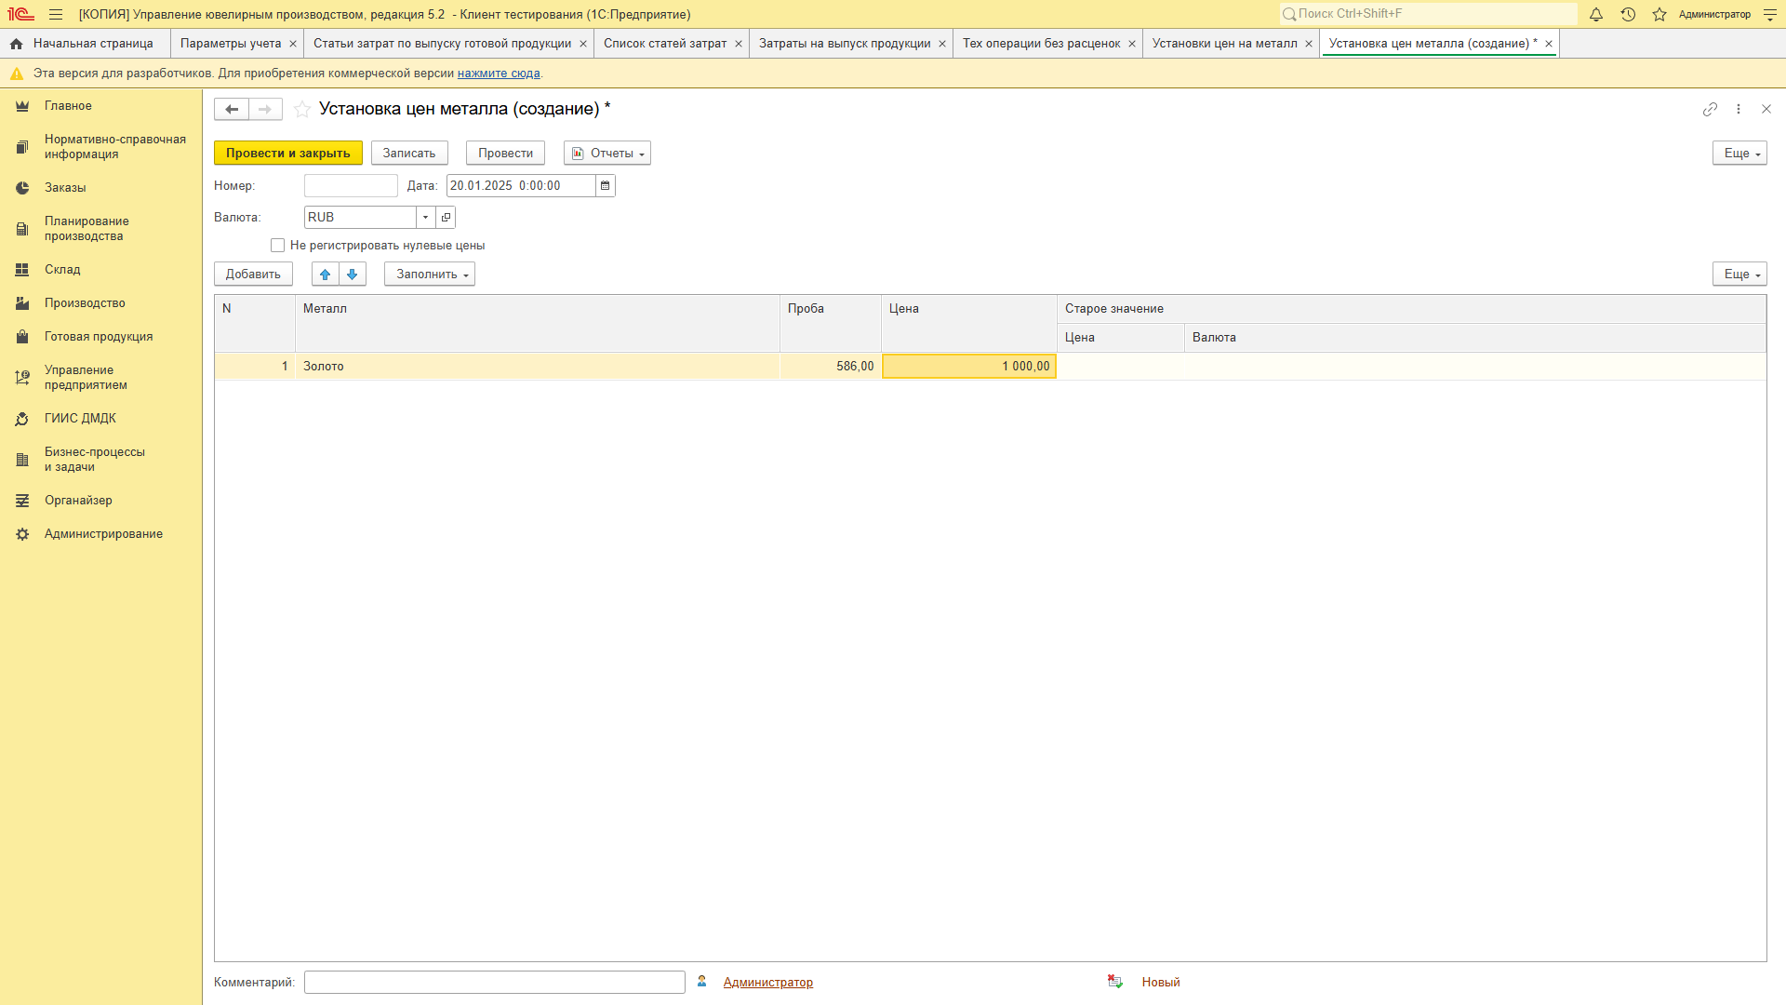This screenshot has height=1005, width=1786.
Task: Click Провести и закрыть button
Action: pyautogui.click(x=288, y=154)
